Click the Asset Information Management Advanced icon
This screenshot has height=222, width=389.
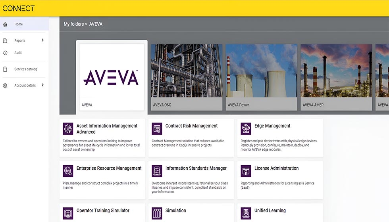[68, 129]
